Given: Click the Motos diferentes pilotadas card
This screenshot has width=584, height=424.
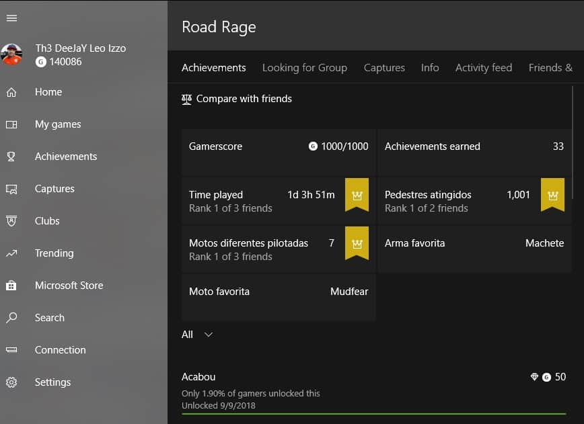Looking at the screenshot, I should [279, 249].
